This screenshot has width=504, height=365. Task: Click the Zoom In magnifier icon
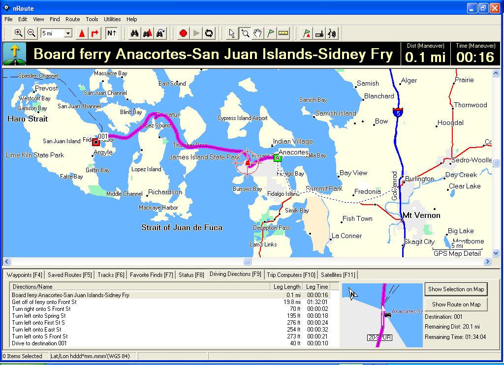click(x=18, y=33)
